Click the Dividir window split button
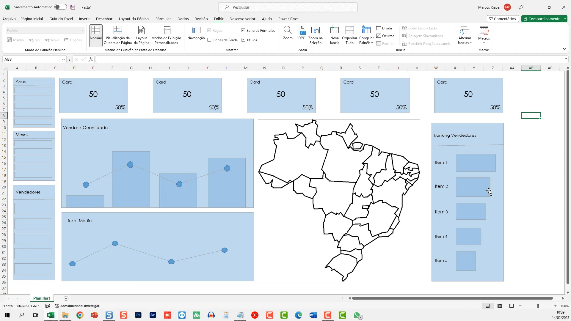 (385, 28)
